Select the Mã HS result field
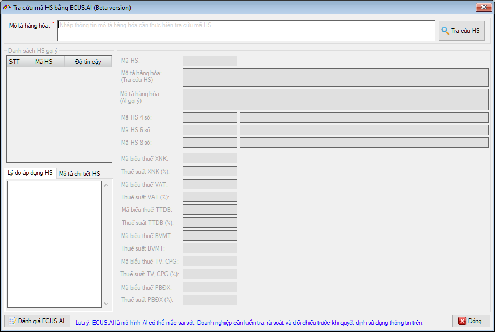This screenshot has height=332, width=495. click(209, 61)
